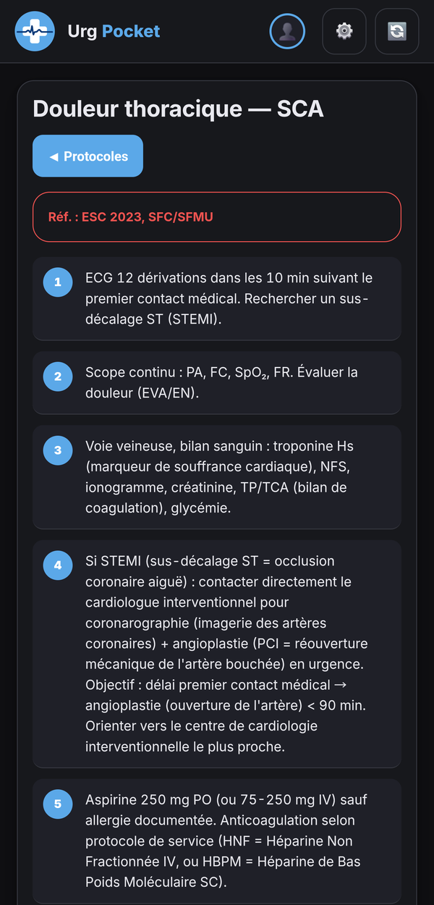Select step badge number 4
This screenshot has height=905, width=434.
pyautogui.click(x=58, y=565)
